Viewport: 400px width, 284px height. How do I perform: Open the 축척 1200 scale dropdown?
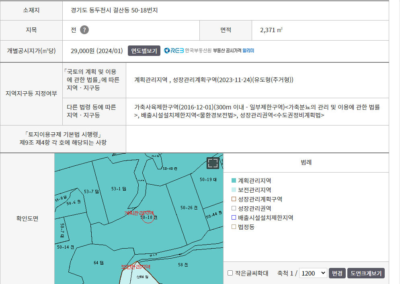tap(313, 273)
